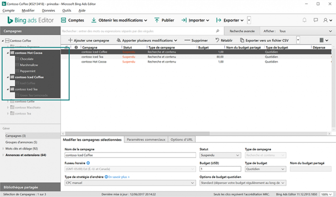
Task: Open the Statut Suspendu dropdown
Action: click(x=220, y=155)
